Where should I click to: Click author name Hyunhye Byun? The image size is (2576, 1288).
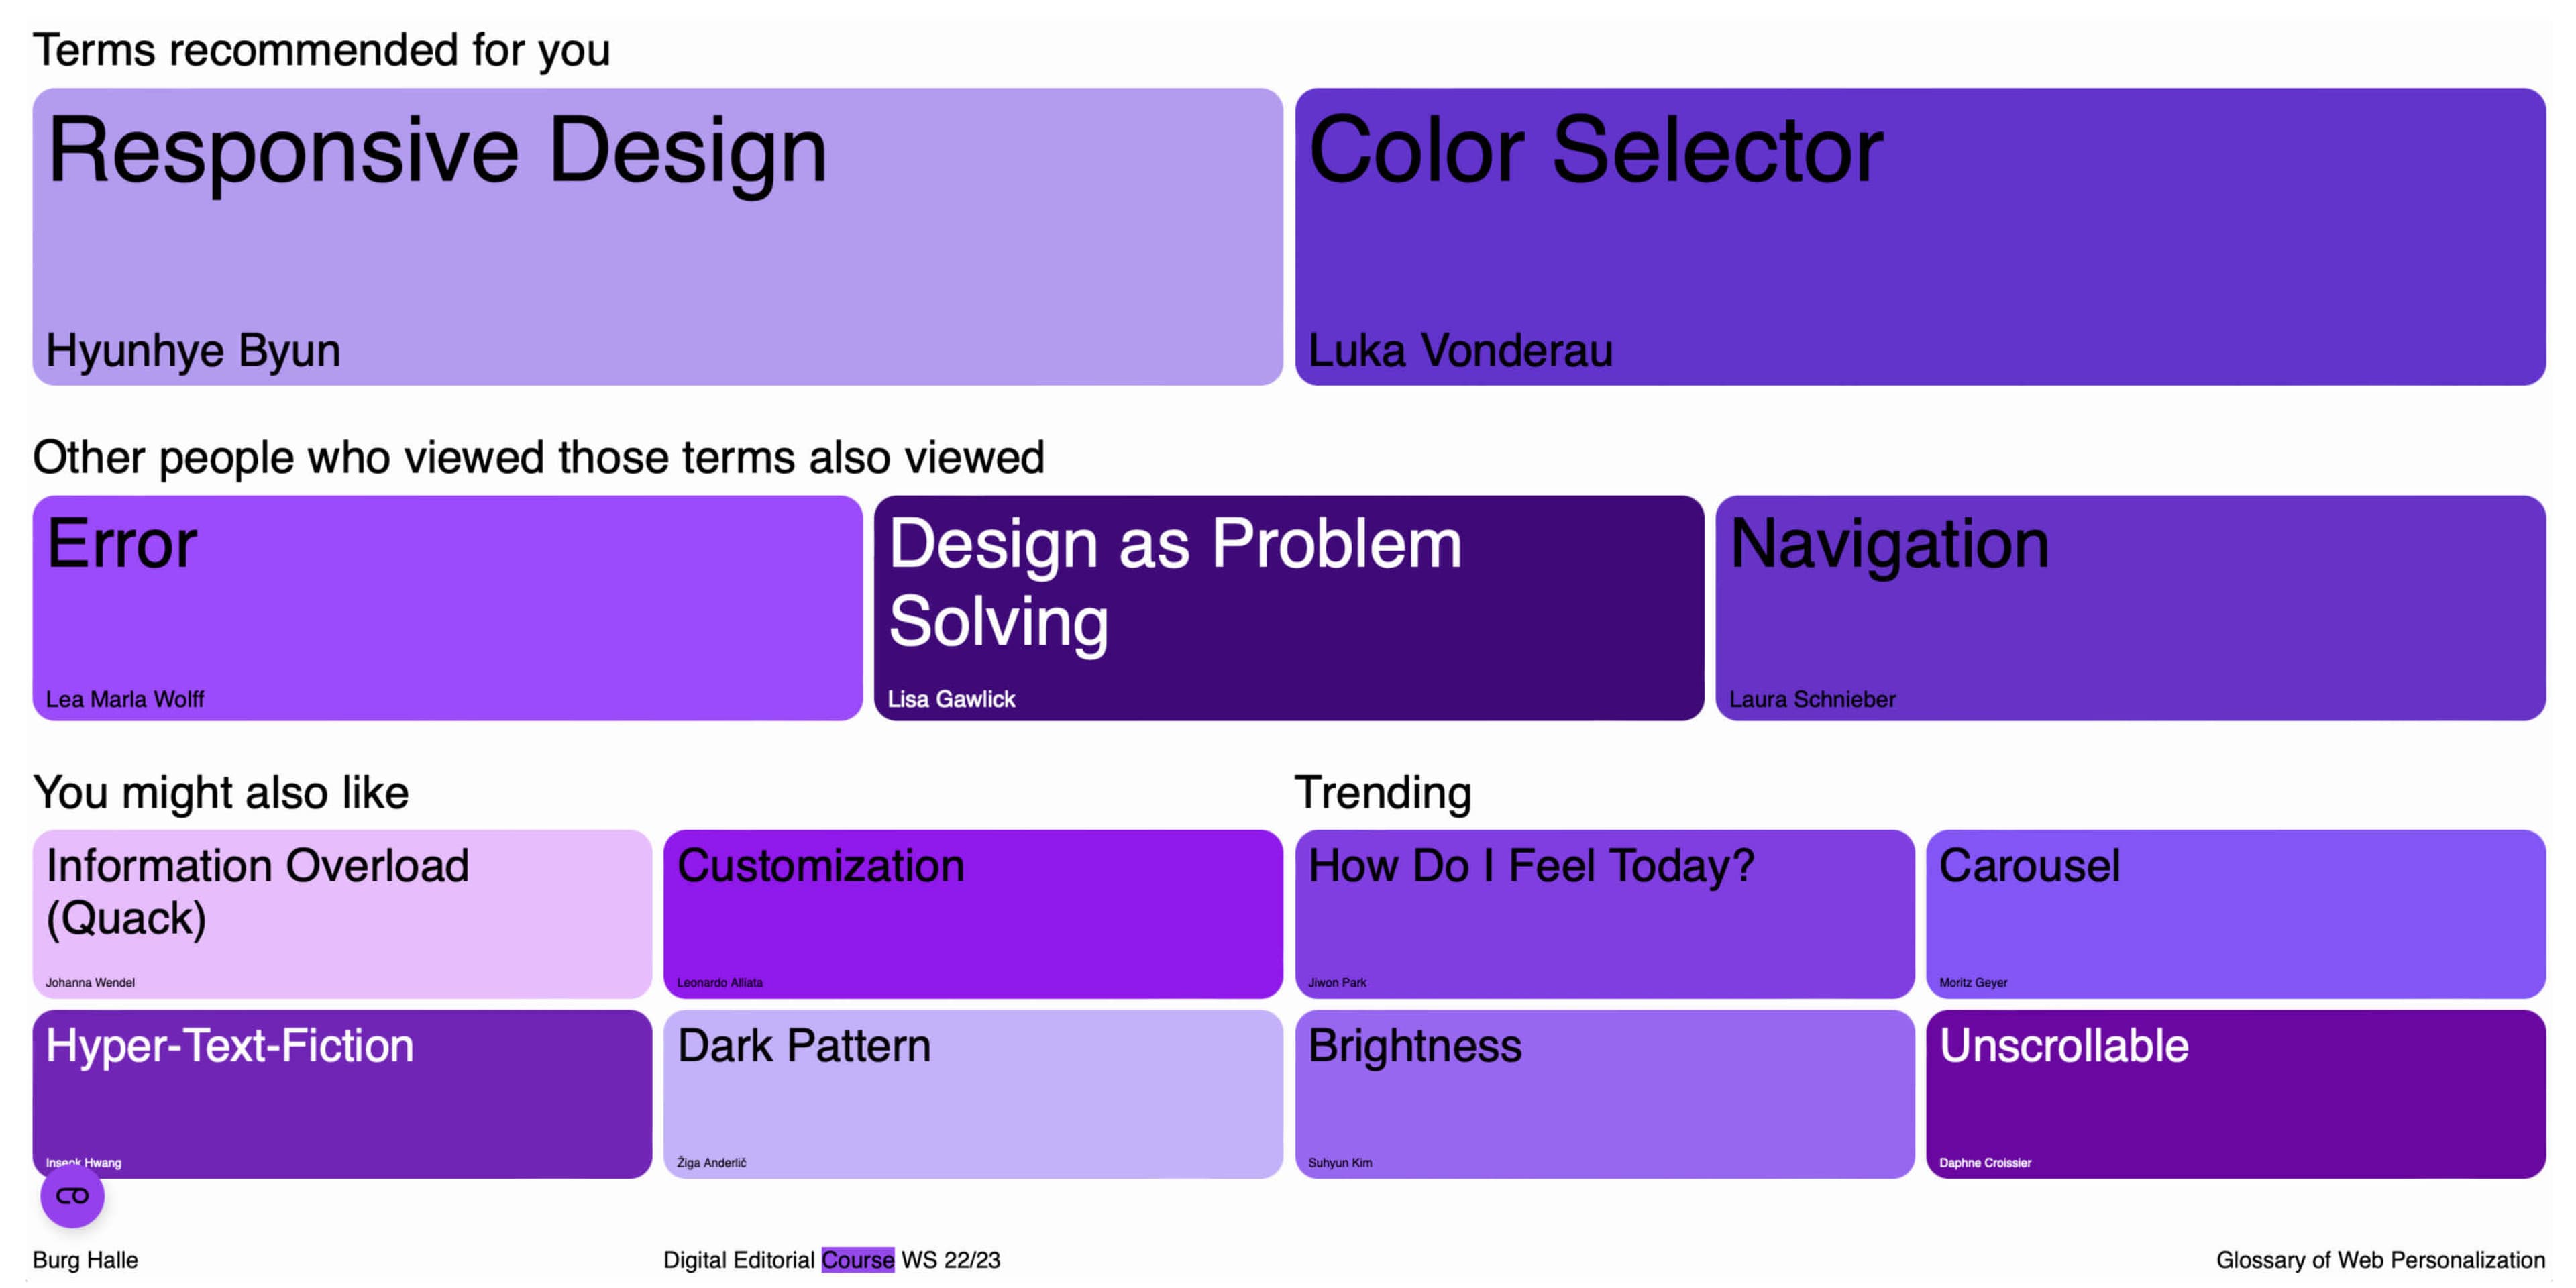coord(193,351)
